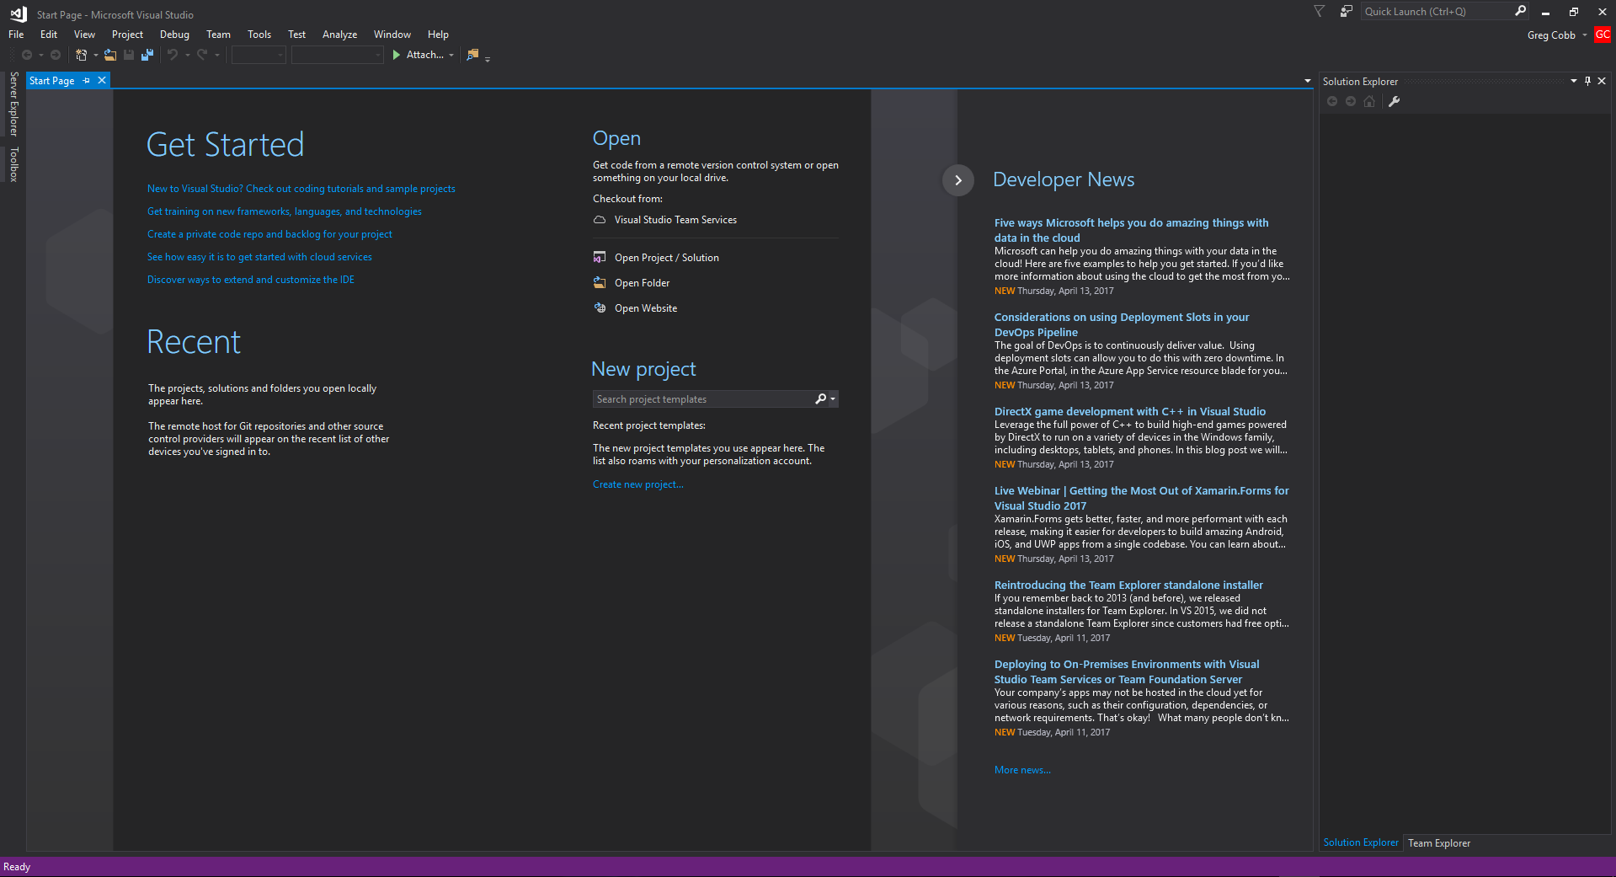Open the Debug menu

point(174,35)
